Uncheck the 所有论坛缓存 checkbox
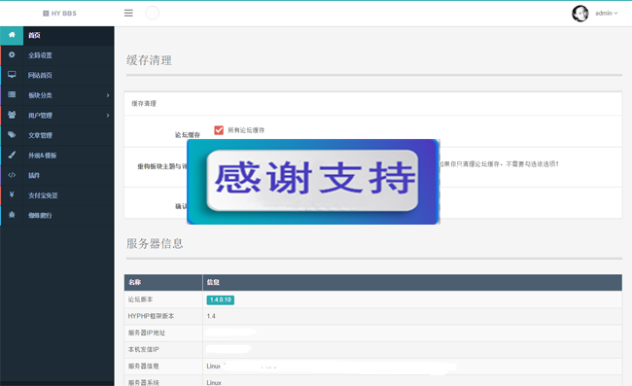The height and width of the screenshot is (386, 632). click(219, 130)
